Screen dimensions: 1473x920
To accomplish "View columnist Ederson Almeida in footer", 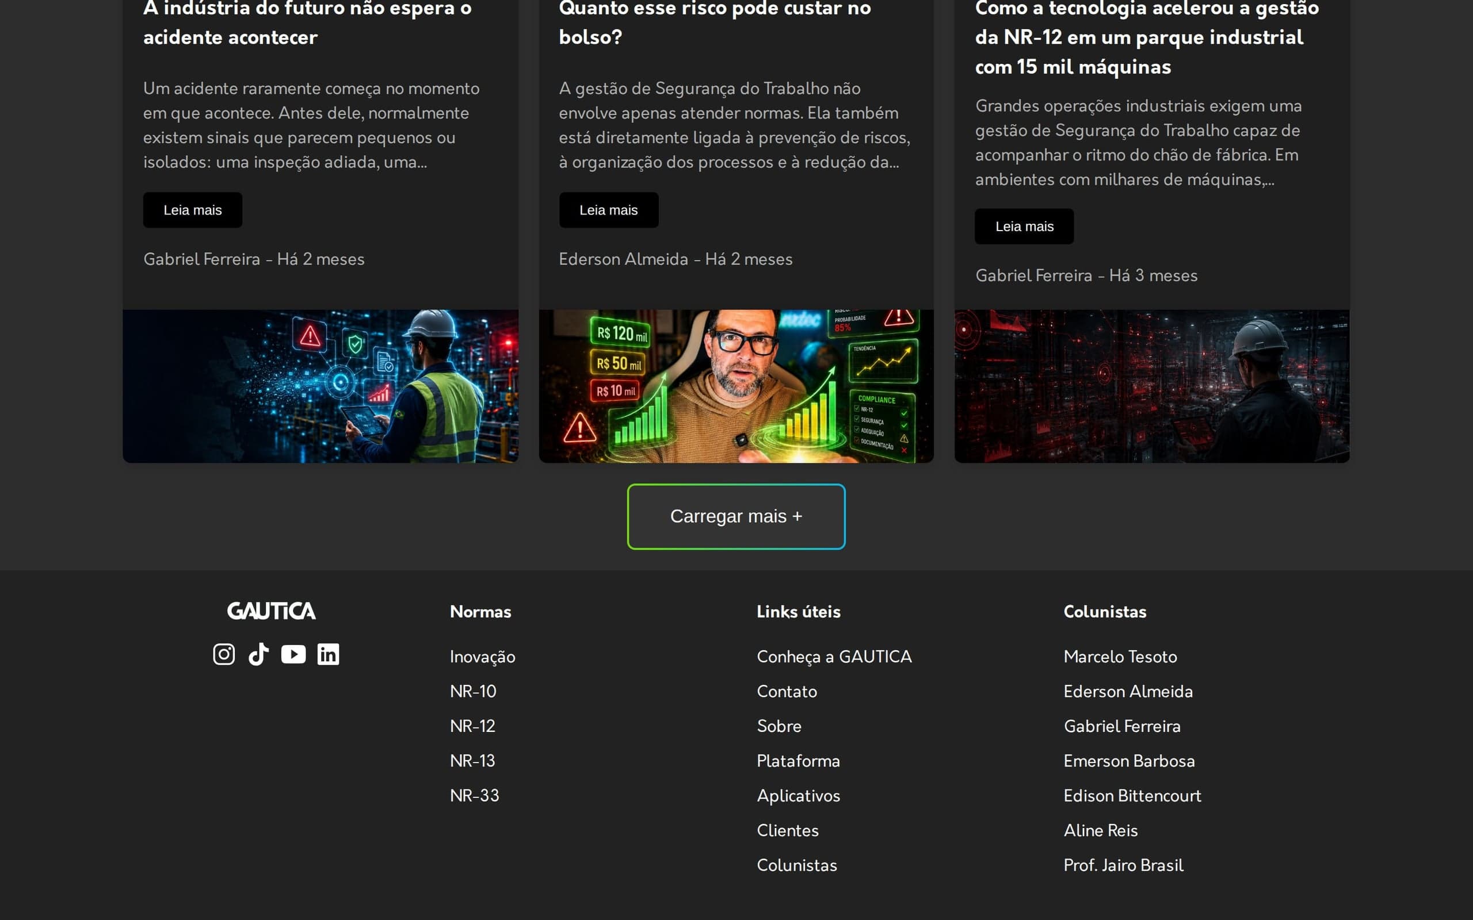I will click(1128, 691).
